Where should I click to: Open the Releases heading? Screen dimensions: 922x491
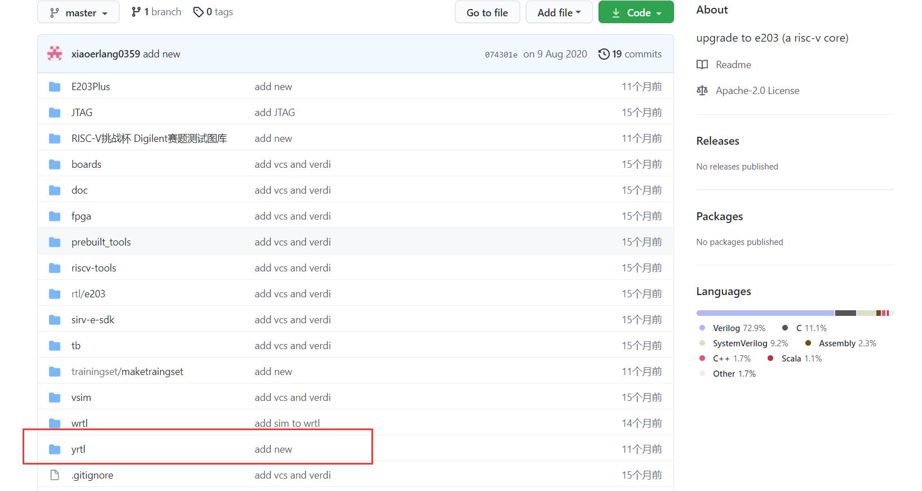pyautogui.click(x=717, y=141)
